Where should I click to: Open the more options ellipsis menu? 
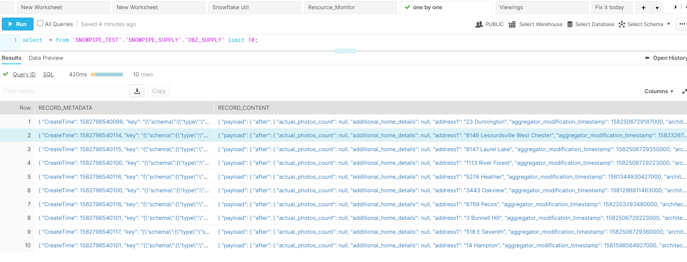682,24
